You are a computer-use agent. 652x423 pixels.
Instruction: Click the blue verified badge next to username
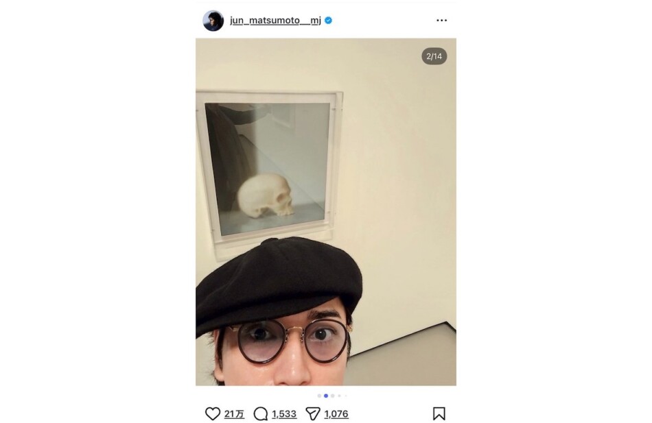click(329, 21)
